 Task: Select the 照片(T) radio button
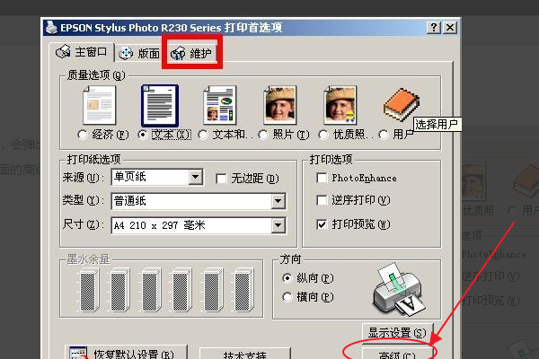(263, 135)
